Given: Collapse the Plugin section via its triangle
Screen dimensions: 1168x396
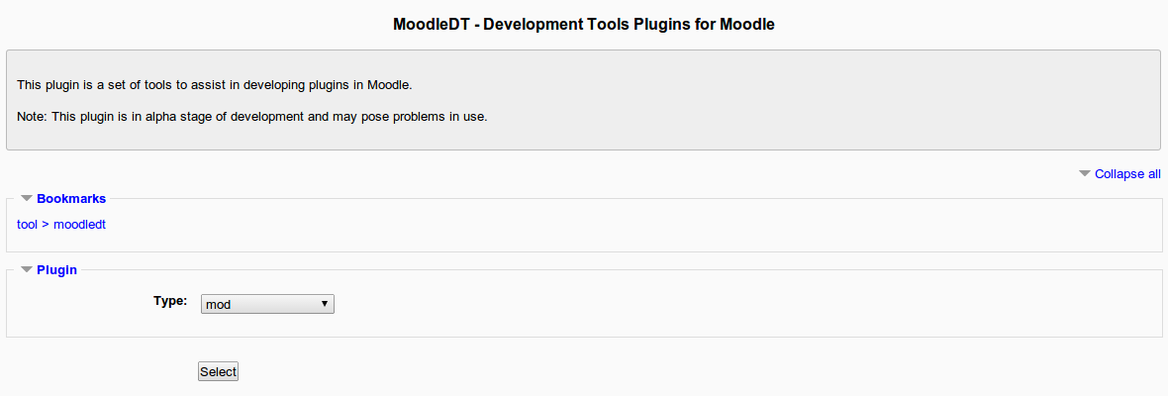Looking at the screenshot, I should point(27,269).
